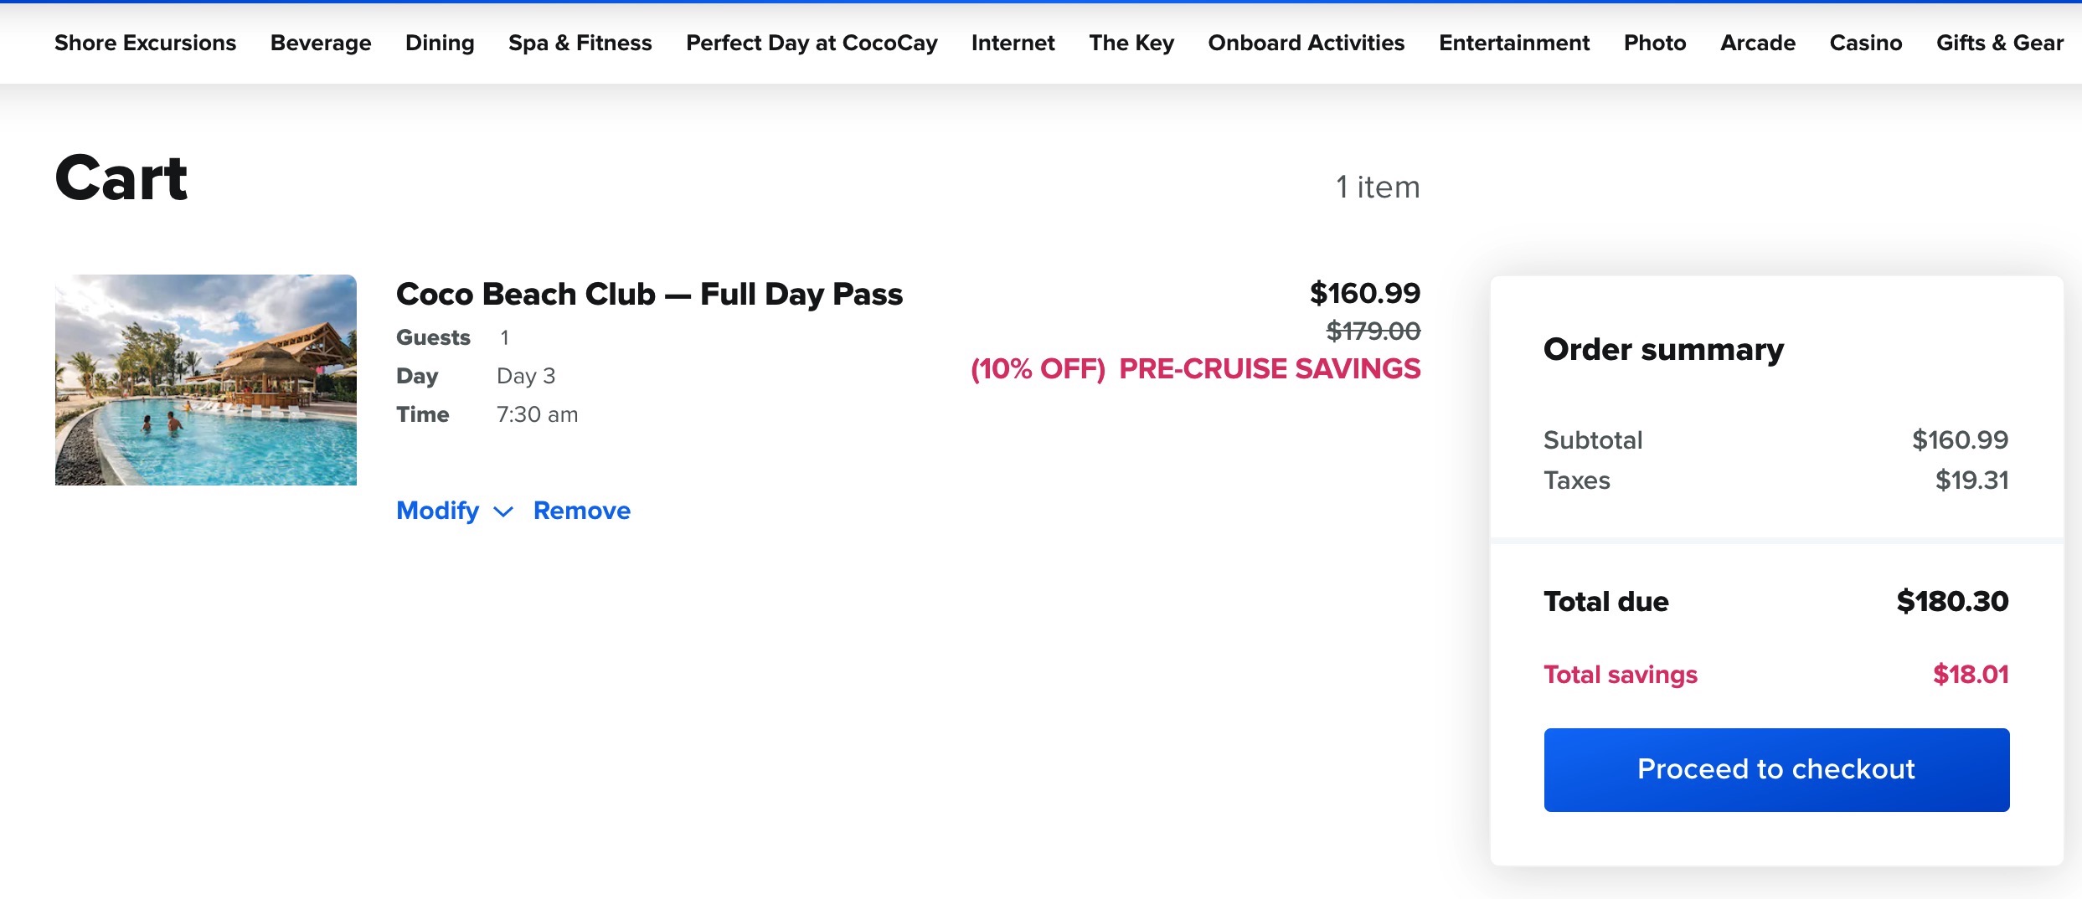Image resolution: width=2082 pixels, height=899 pixels.
Task: Go to Gifts & Gear section
Action: coord(2000,43)
